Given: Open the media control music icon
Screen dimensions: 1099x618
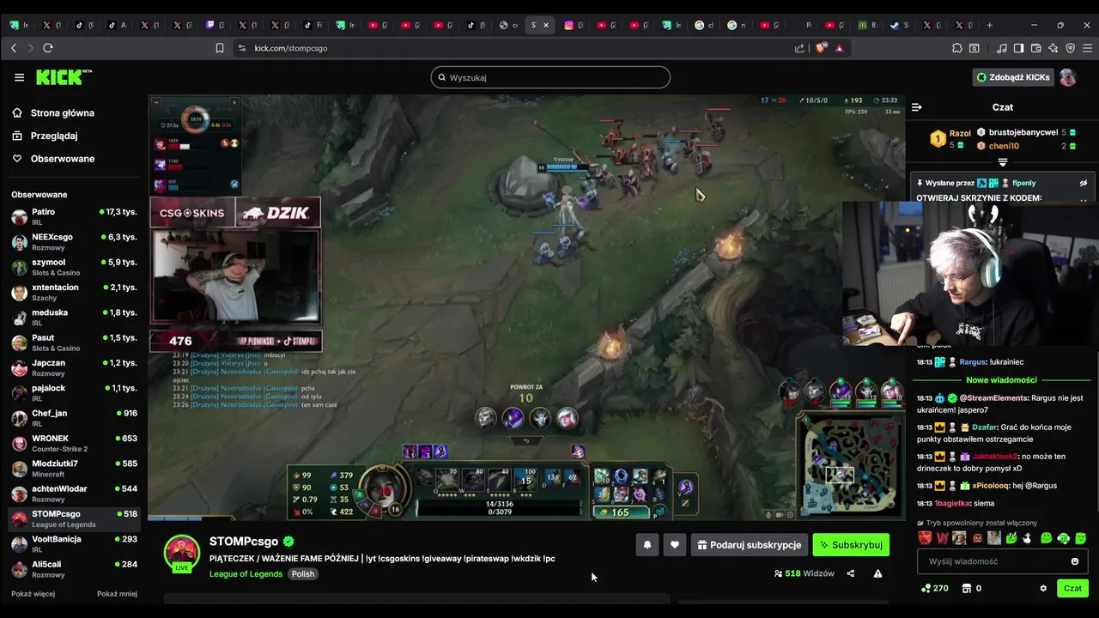Looking at the screenshot, I should [1002, 48].
